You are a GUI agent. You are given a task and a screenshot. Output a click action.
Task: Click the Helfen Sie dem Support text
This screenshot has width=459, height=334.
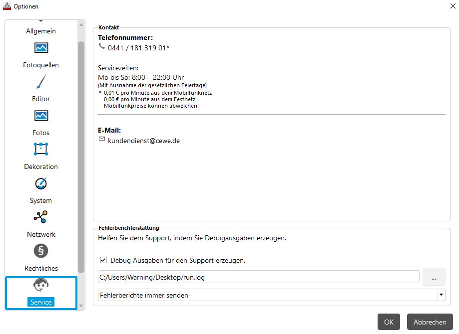[x=192, y=238]
